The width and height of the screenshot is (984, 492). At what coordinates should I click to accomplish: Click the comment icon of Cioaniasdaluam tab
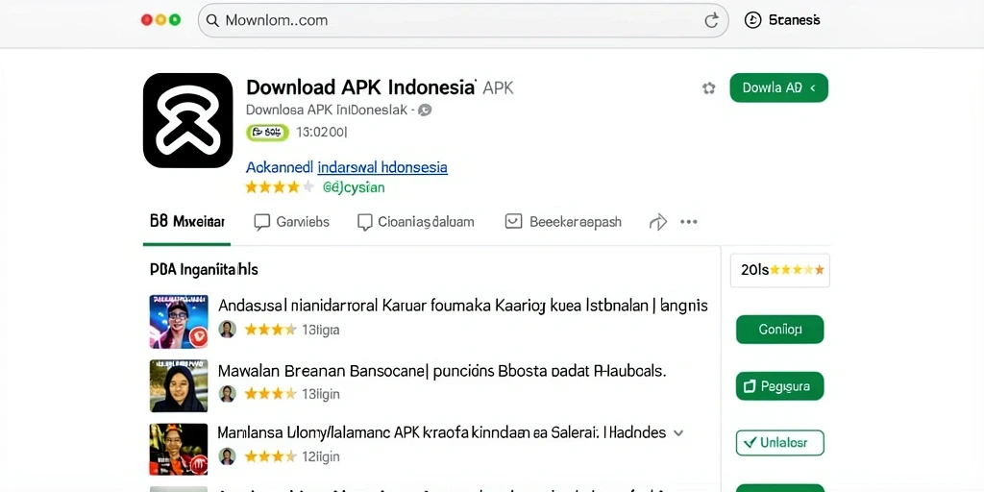(x=364, y=222)
